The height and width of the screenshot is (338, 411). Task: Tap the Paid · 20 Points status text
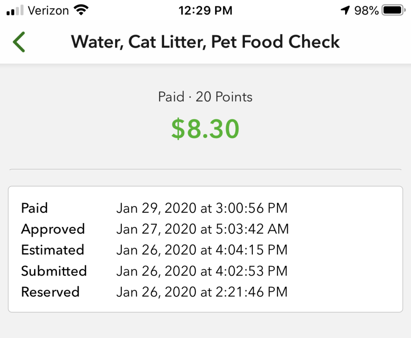pyautogui.click(x=205, y=96)
